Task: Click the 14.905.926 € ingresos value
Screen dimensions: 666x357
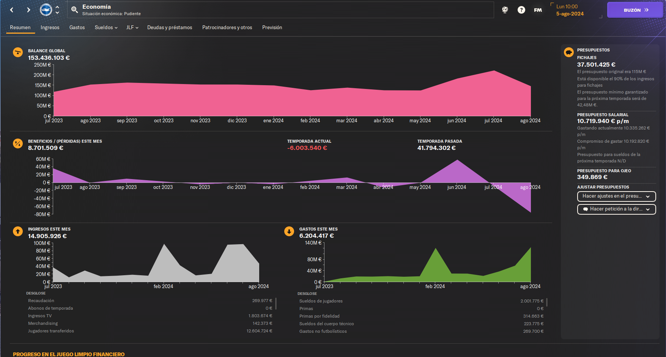Action: click(47, 236)
